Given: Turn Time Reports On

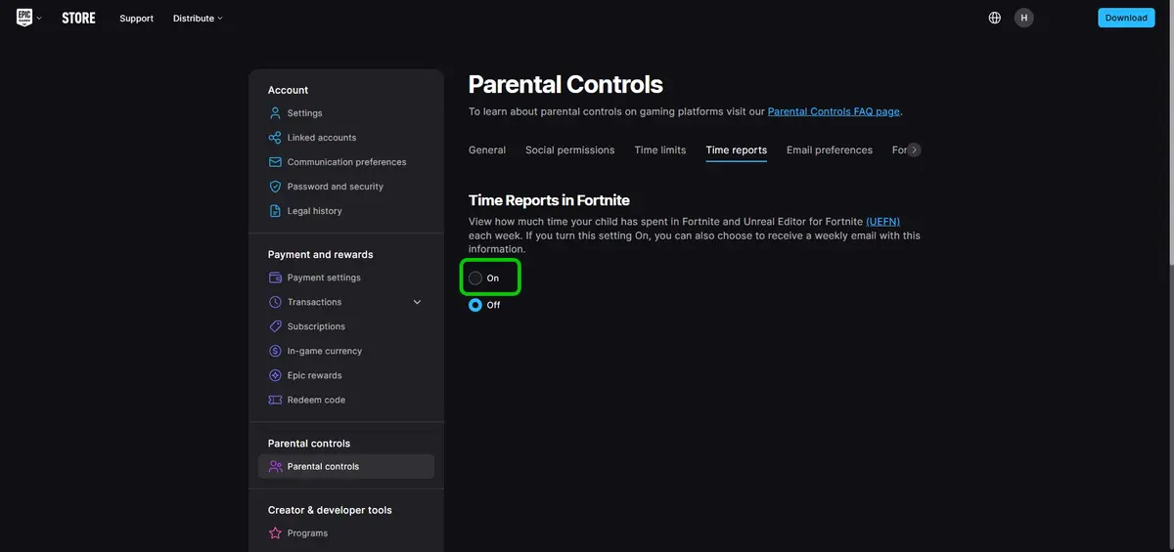Looking at the screenshot, I should pyautogui.click(x=475, y=278).
